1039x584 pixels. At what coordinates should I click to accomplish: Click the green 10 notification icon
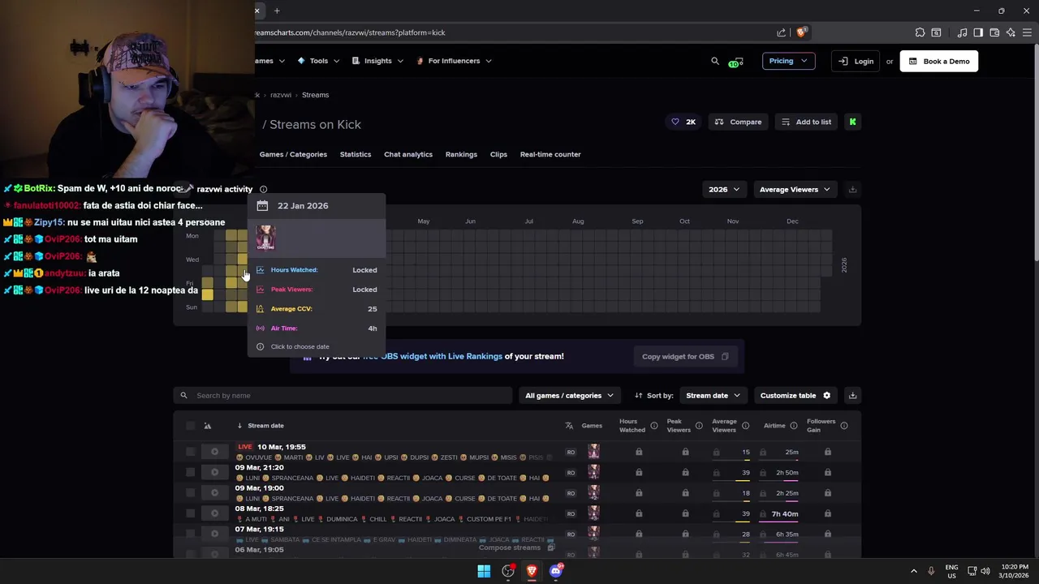(735, 62)
